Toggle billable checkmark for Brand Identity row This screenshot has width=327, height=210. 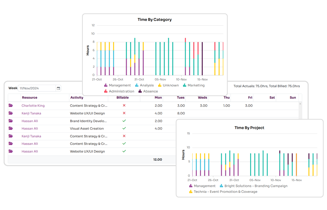[124, 121]
